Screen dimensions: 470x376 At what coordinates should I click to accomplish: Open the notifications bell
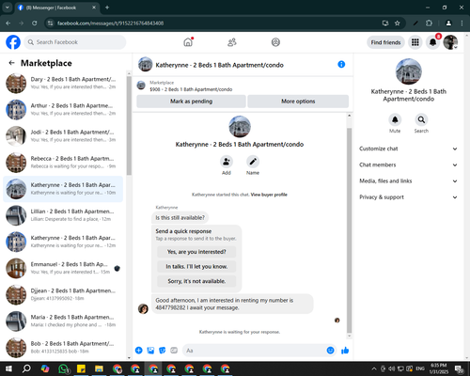click(432, 42)
